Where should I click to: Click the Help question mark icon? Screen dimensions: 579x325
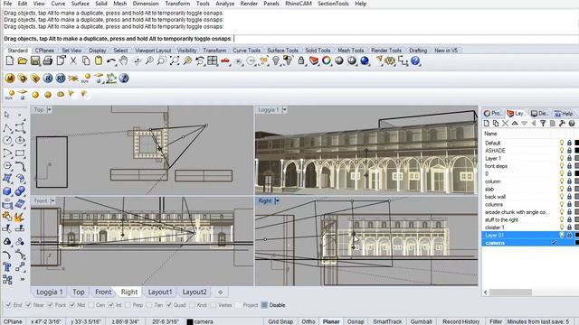415,60
